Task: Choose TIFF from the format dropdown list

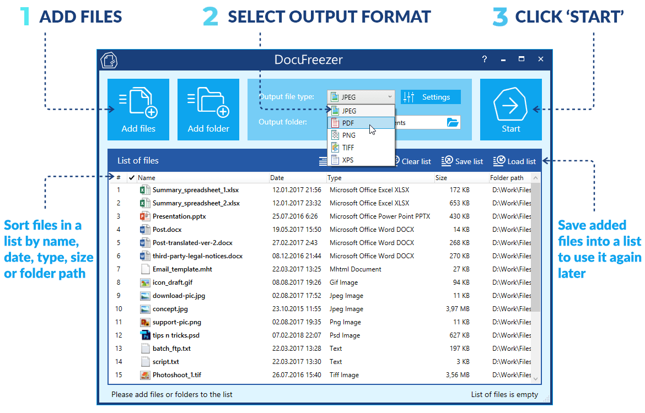Action: (x=361, y=148)
